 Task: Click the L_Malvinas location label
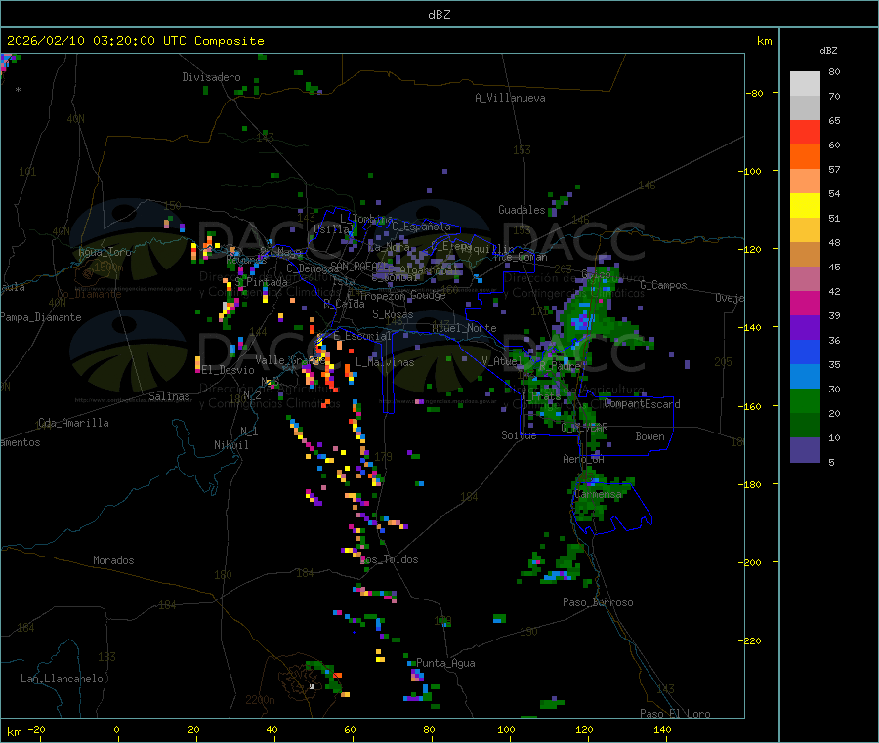[x=385, y=362]
